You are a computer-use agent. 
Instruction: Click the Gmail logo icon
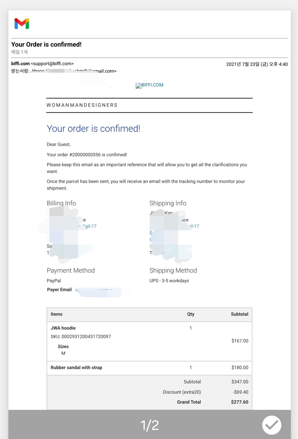22,24
